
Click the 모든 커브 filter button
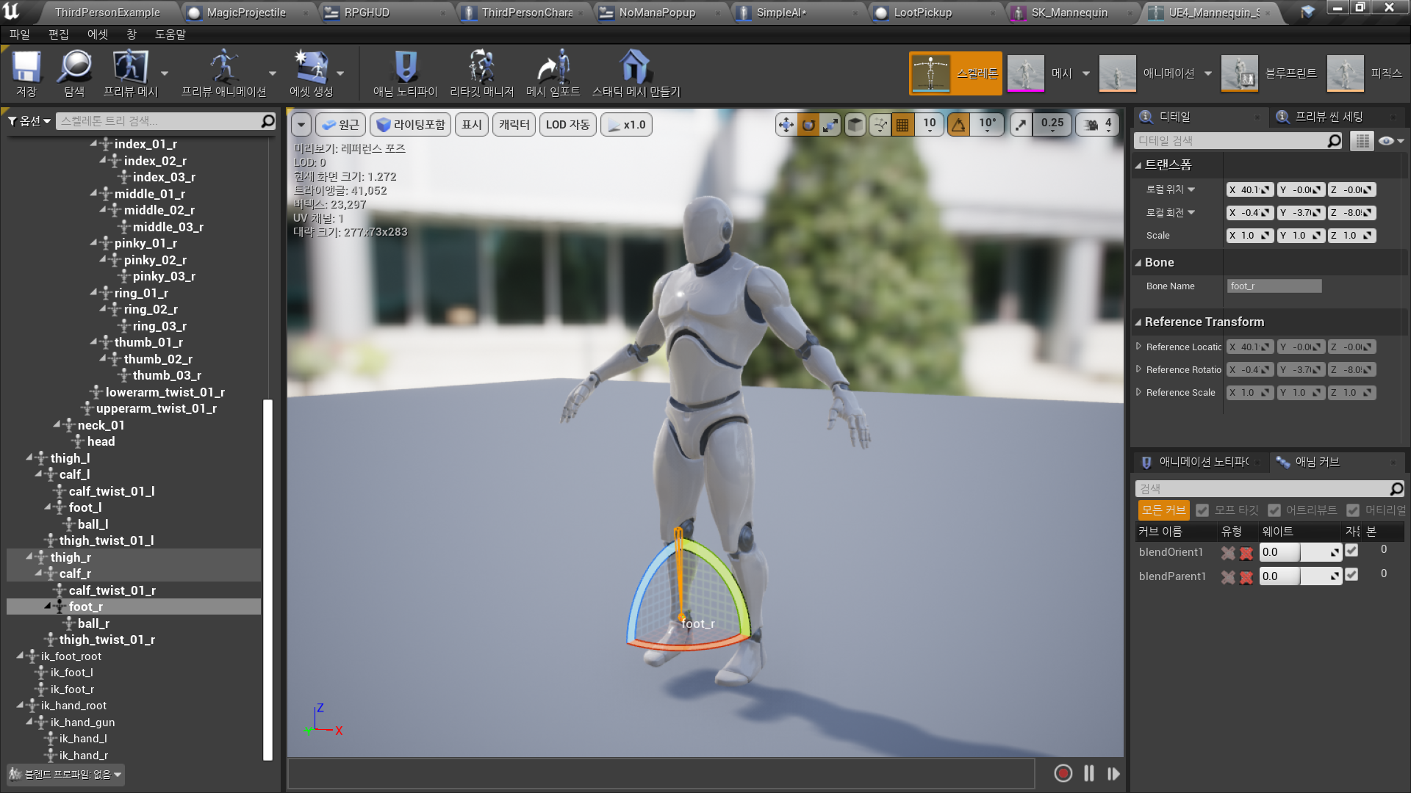click(x=1163, y=510)
